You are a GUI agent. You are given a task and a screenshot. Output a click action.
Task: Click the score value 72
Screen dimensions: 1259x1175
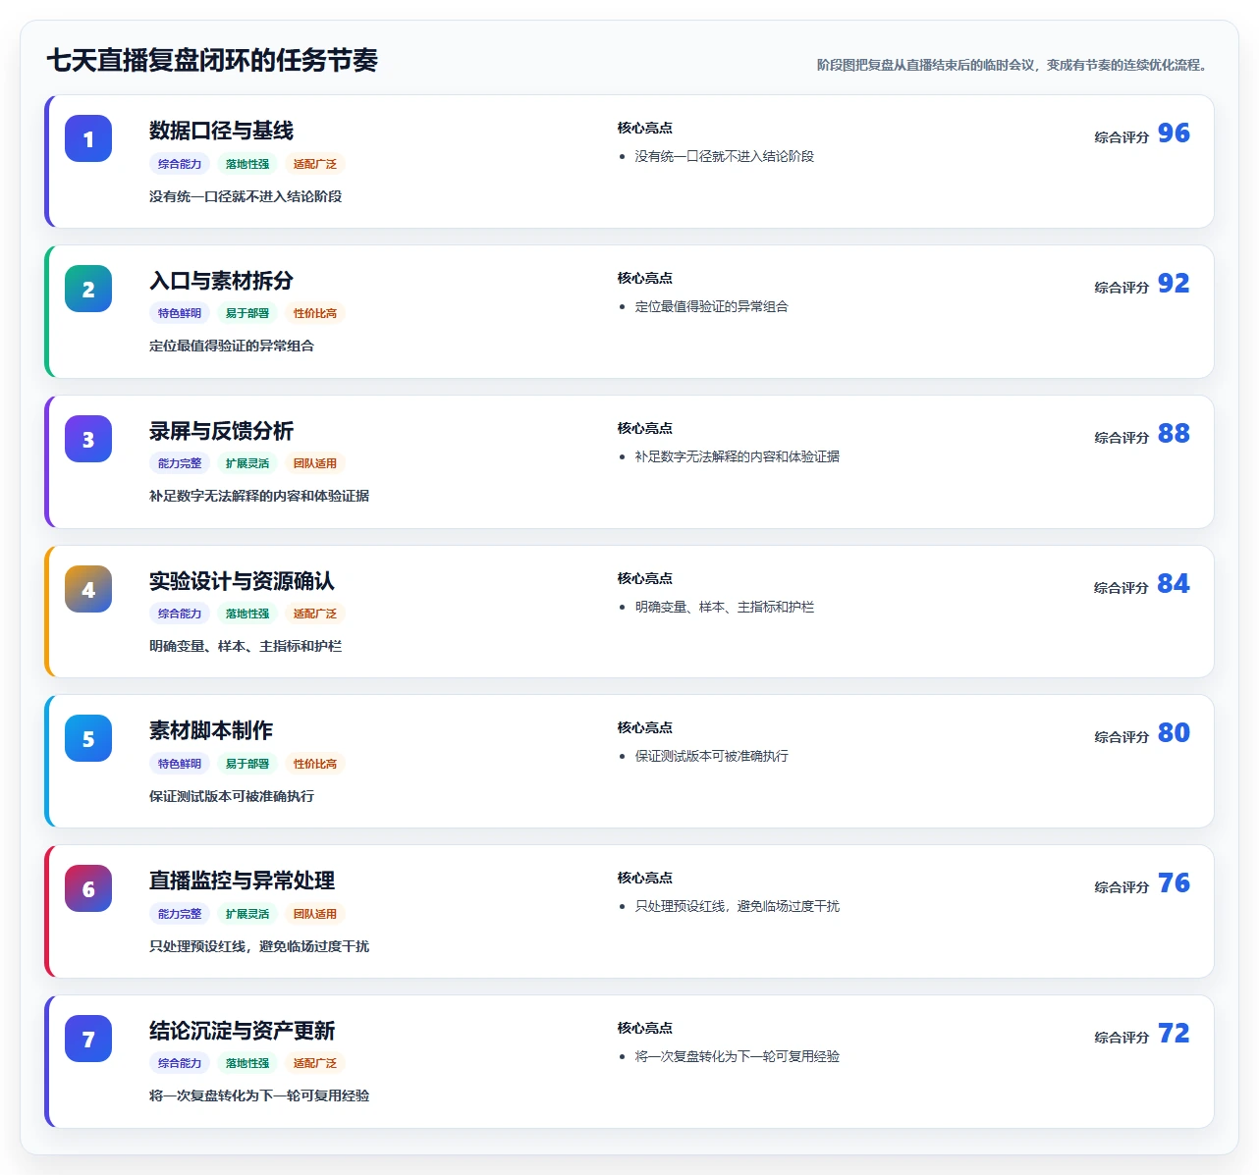(x=1174, y=1033)
